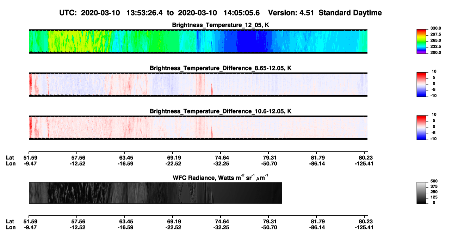Click the 'Lat' row label under the WFC Radiance panel

[x=10, y=221]
